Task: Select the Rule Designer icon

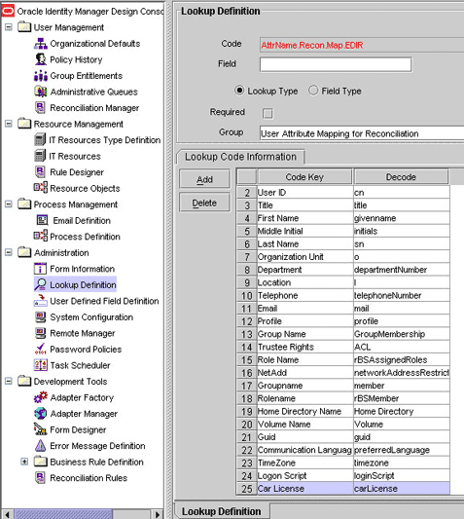Action: (40, 172)
